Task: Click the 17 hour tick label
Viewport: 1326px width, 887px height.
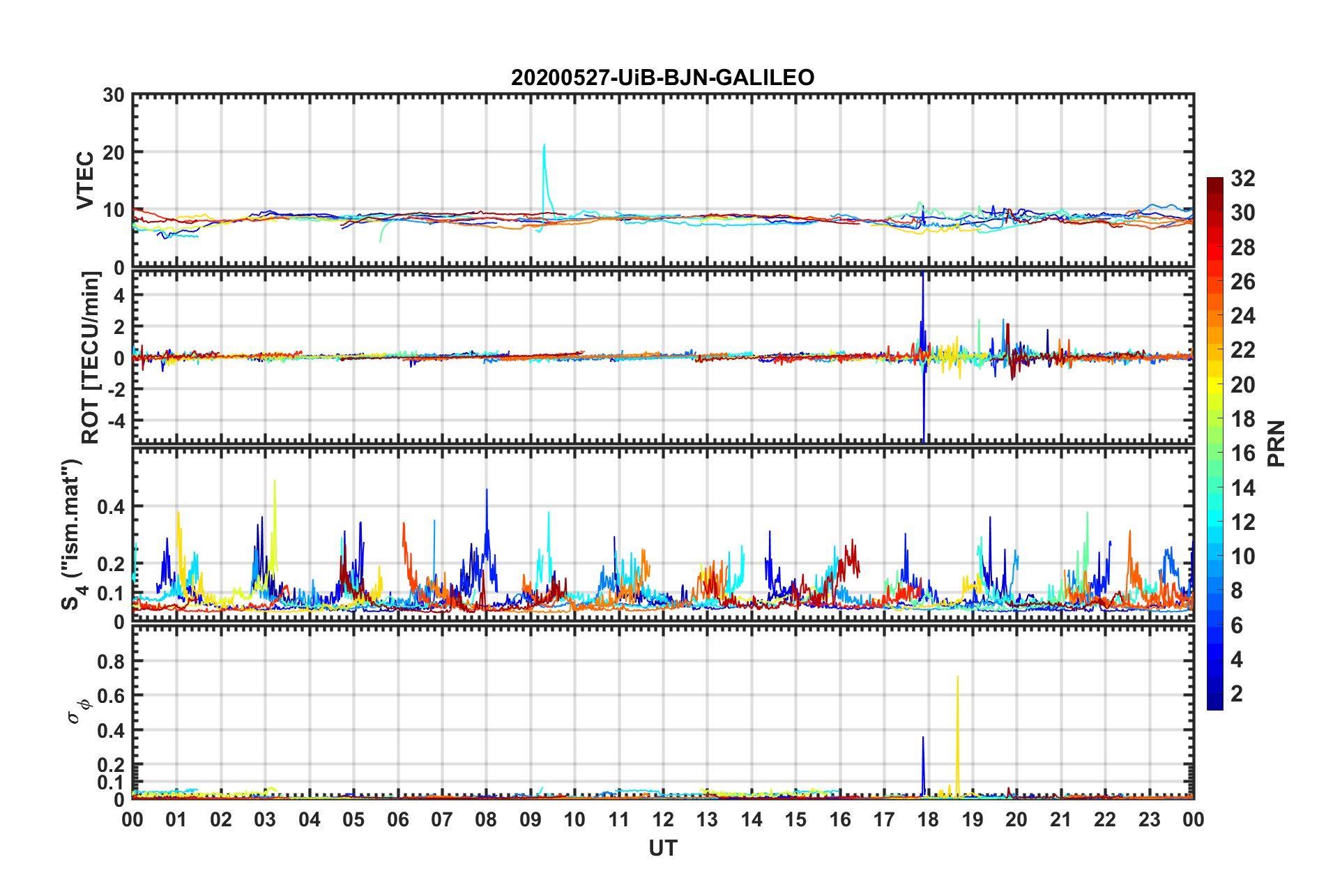Action: pos(884,819)
